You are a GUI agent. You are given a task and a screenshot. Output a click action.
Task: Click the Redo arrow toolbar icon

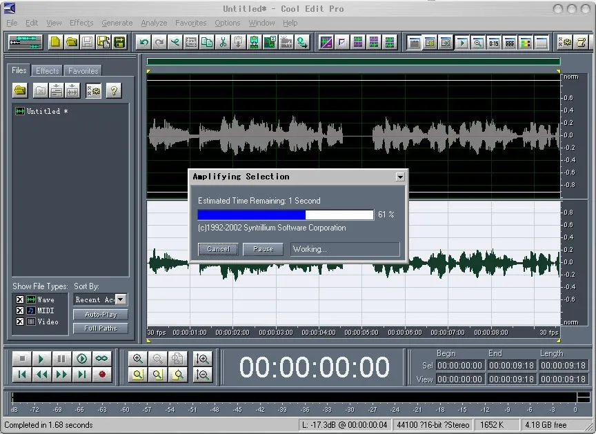[159, 42]
